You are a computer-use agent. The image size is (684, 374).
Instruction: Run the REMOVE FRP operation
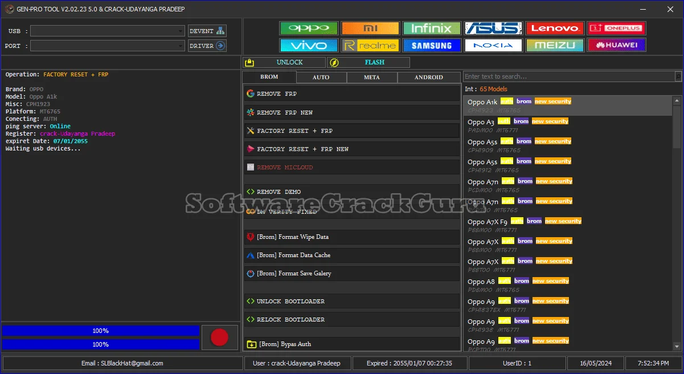point(352,93)
